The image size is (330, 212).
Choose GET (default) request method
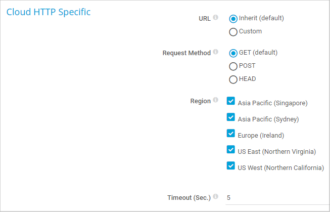tap(233, 53)
